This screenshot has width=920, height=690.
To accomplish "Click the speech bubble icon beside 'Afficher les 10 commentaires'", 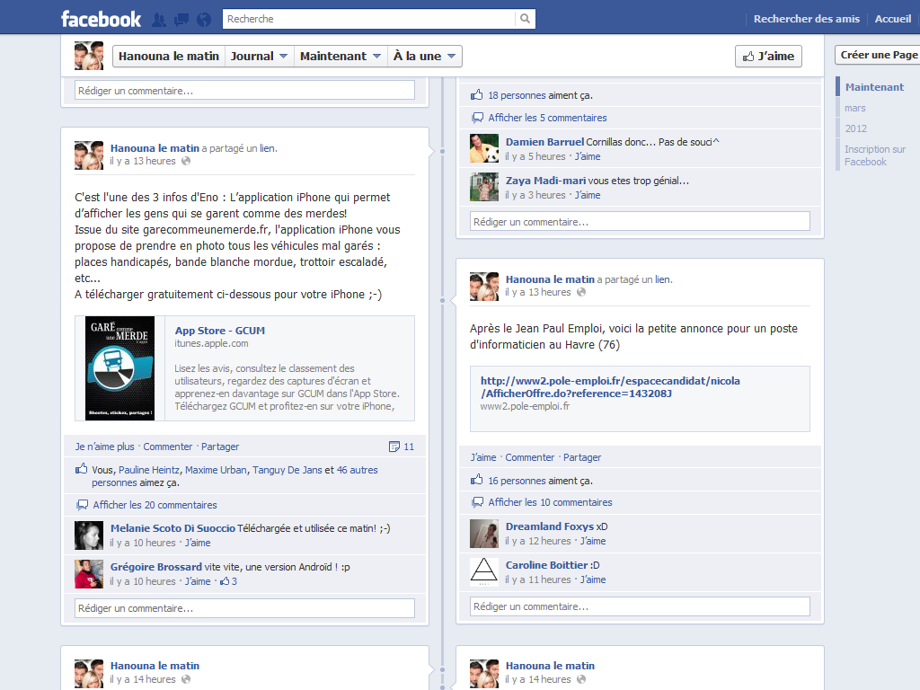I will (478, 502).
